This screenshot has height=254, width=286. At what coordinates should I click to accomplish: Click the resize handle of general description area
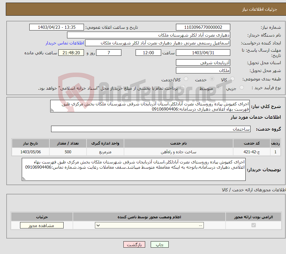[x=52, y=110]
